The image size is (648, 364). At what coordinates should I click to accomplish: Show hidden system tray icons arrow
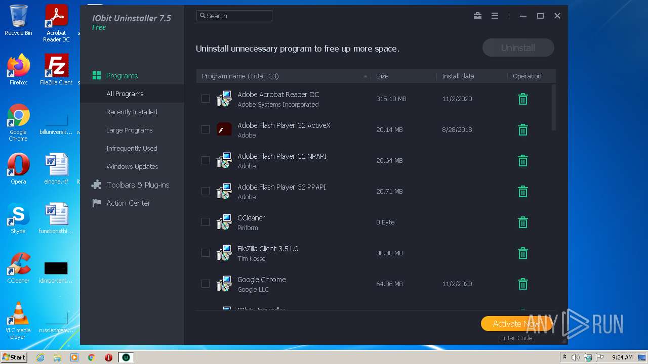564,357
